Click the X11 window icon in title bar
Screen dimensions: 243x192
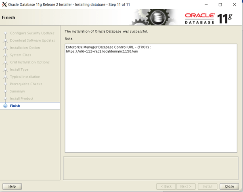click(x=4, y=4)
